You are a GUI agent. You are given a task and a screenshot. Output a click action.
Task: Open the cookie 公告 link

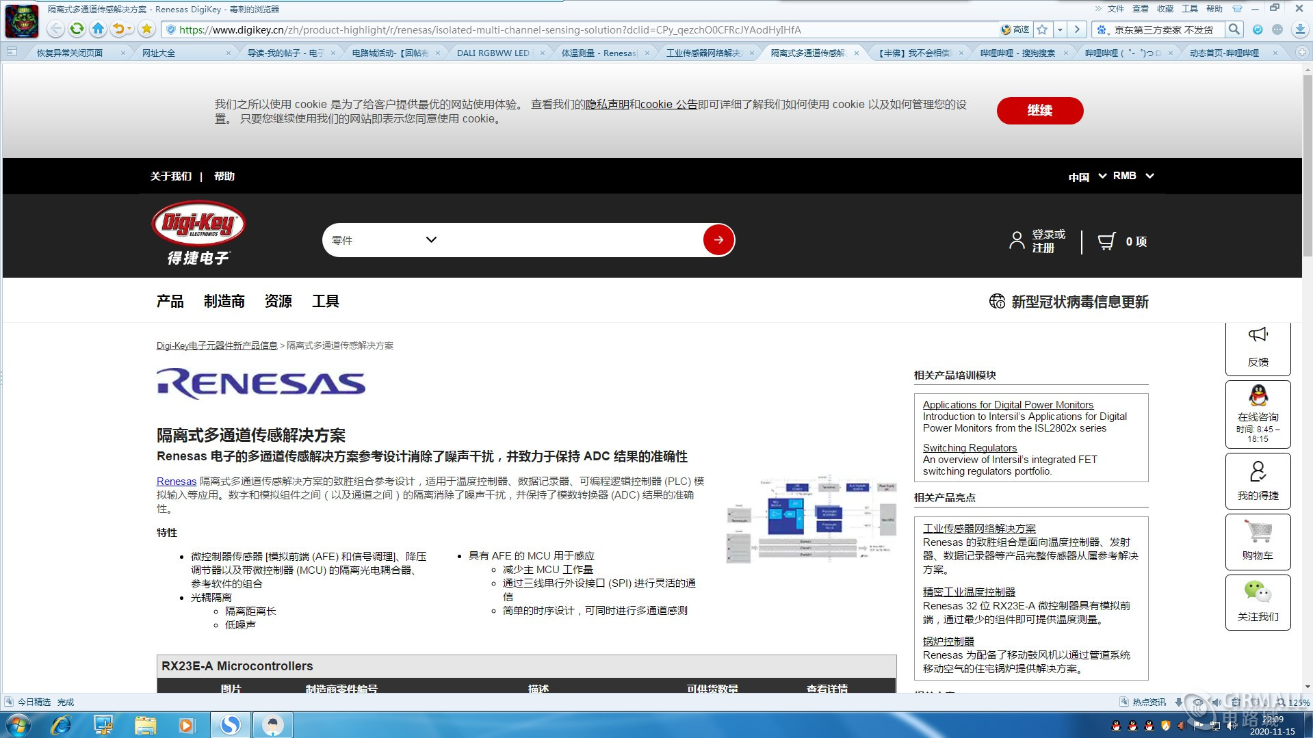coord(668,104)
